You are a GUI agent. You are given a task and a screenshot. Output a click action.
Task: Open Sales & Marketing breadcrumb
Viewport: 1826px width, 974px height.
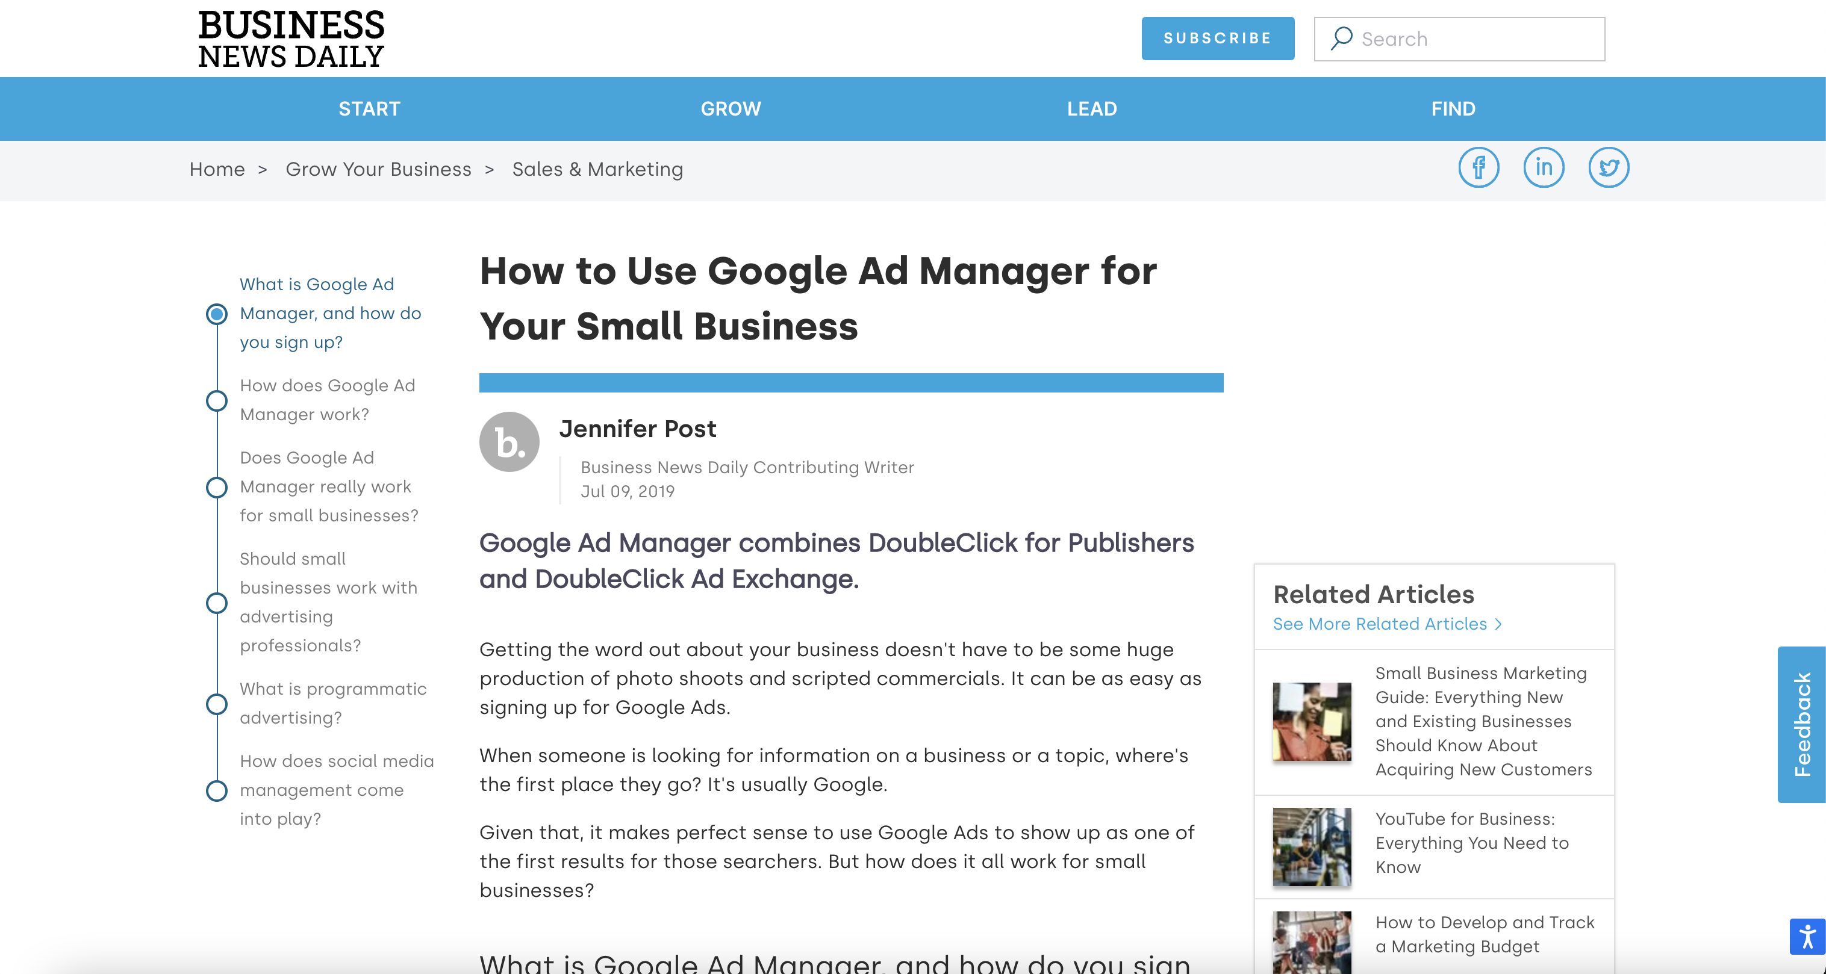tap(597, 169)
